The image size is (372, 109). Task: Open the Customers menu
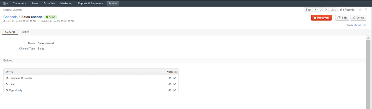[19, 4]
